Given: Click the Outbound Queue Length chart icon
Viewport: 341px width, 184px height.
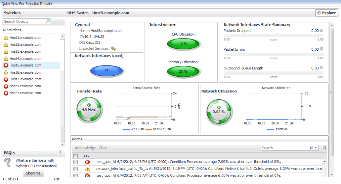Looking at the screenshot, I should click(x=321, y=68).
